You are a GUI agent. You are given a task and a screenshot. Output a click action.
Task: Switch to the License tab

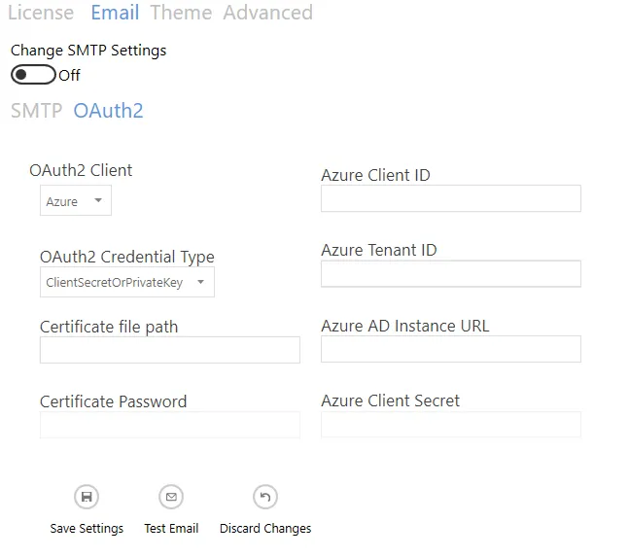(x=41, y=13)
